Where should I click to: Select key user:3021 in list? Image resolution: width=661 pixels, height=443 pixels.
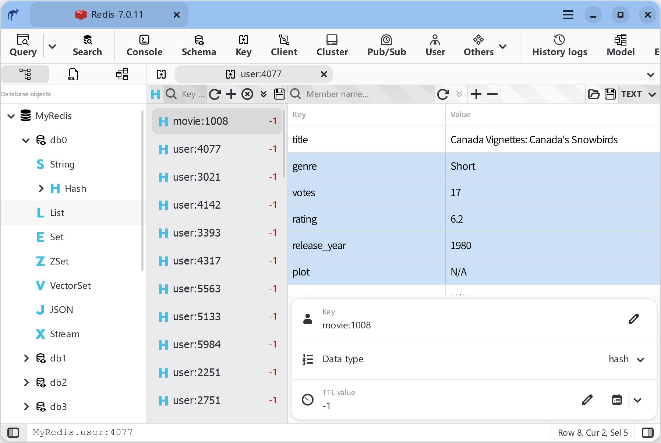[x=217, y=177]
